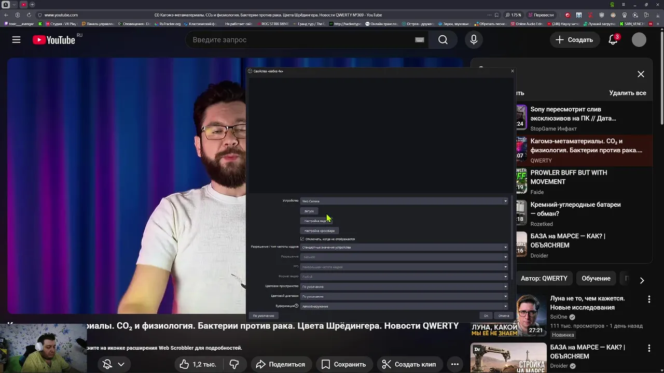Bookmark this page in address bar

497,15
